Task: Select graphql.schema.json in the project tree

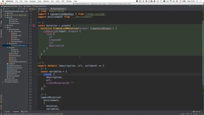Action: tap(15, 68)
